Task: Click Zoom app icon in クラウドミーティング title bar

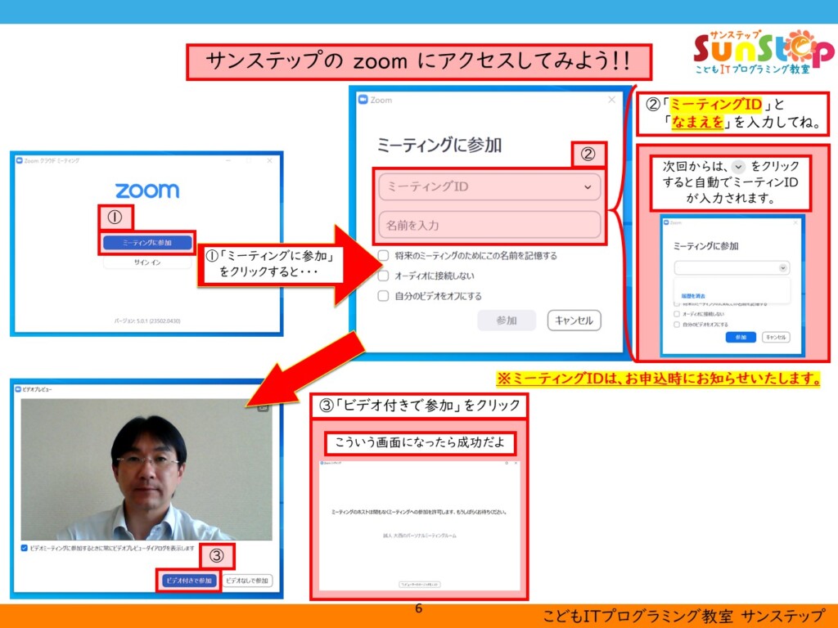Action: (x=20, y=160)
